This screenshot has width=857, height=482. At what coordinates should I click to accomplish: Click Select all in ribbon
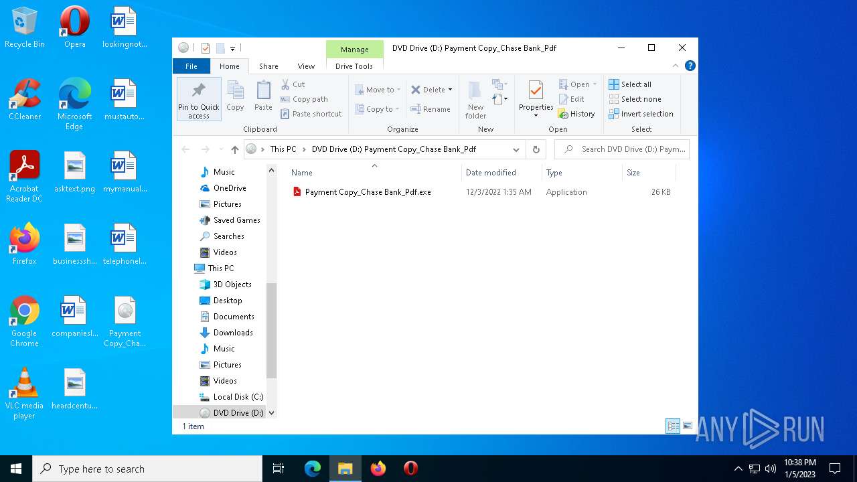tap(630, 84)
